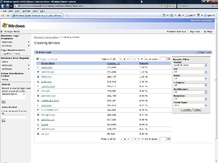The width and height of the screenshot is (218, 163).
Task: Click the Print toolbar icon
Action: point(180,15)
